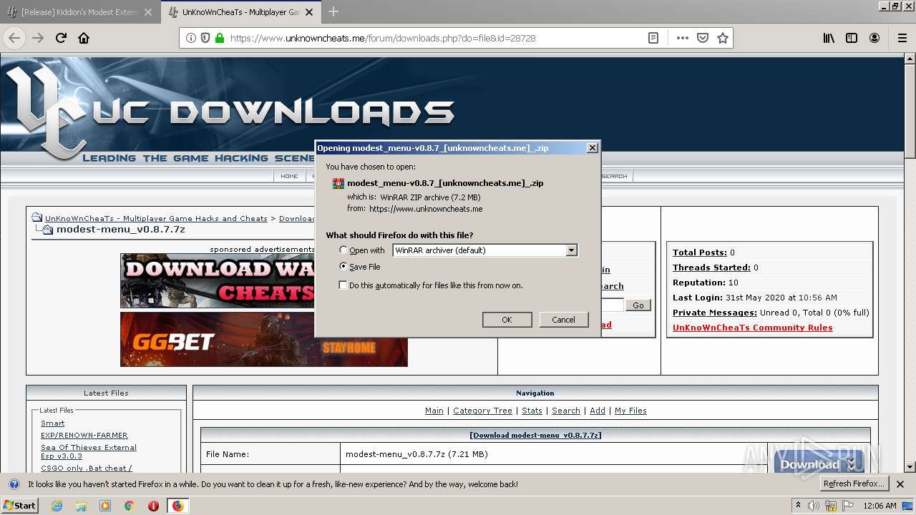View the green padlock connection details
Viewport: 916px width, 515px height.
[220, 38]
